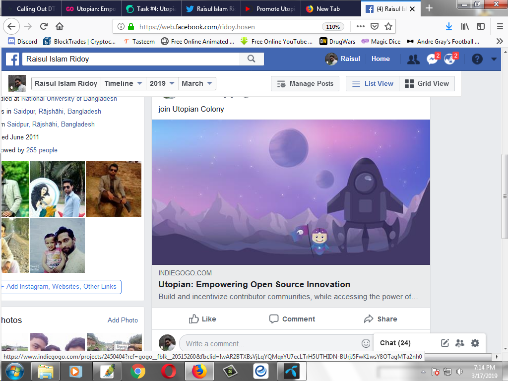Open the browser Home page icon
The image size is (508, 381).
click(60, 27)
